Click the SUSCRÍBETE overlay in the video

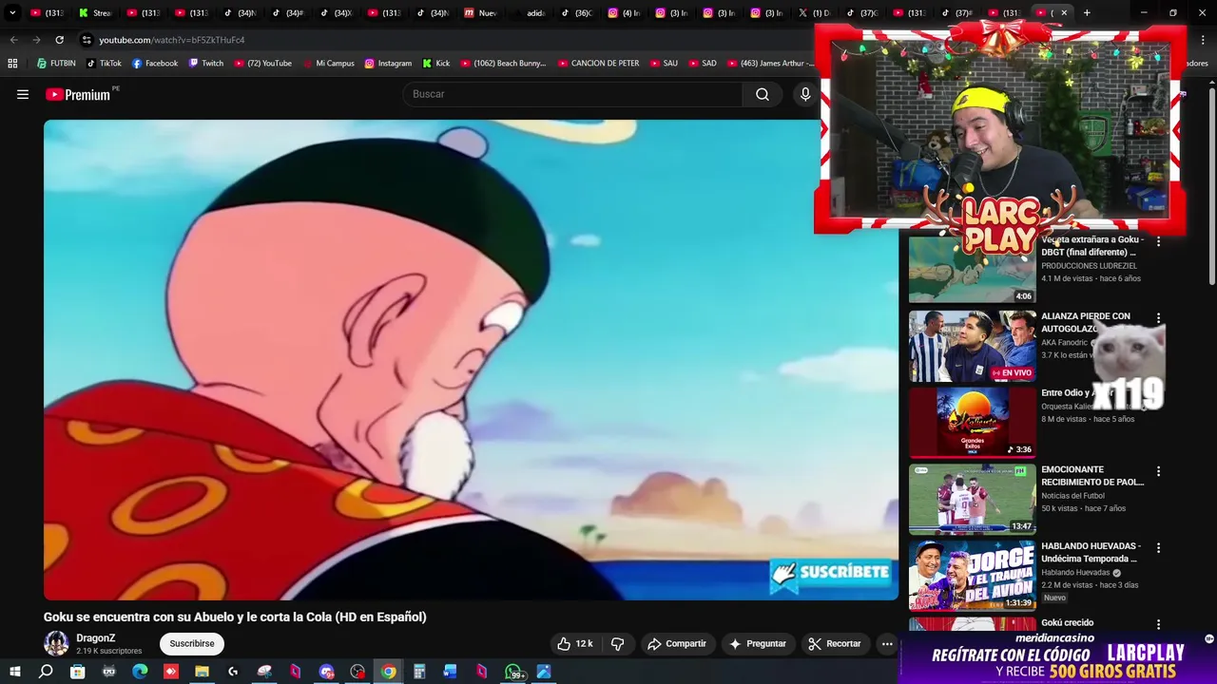click(x=830, y=573)
